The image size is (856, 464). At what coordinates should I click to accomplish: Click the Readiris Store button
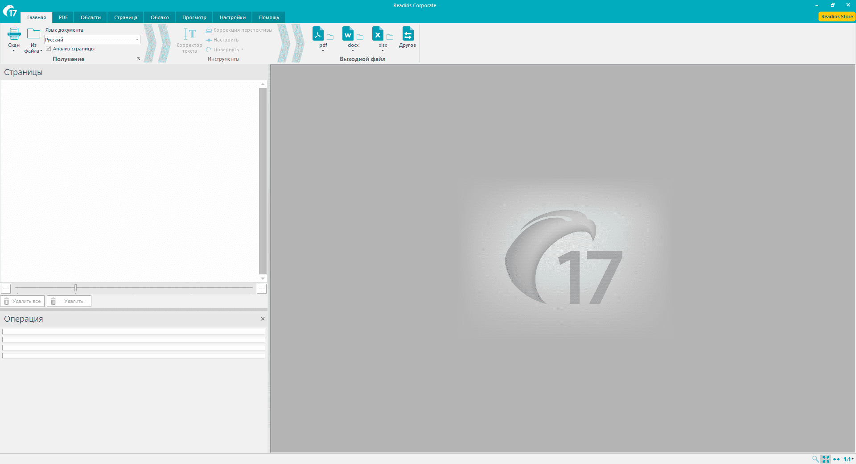[x=837, y=17]
